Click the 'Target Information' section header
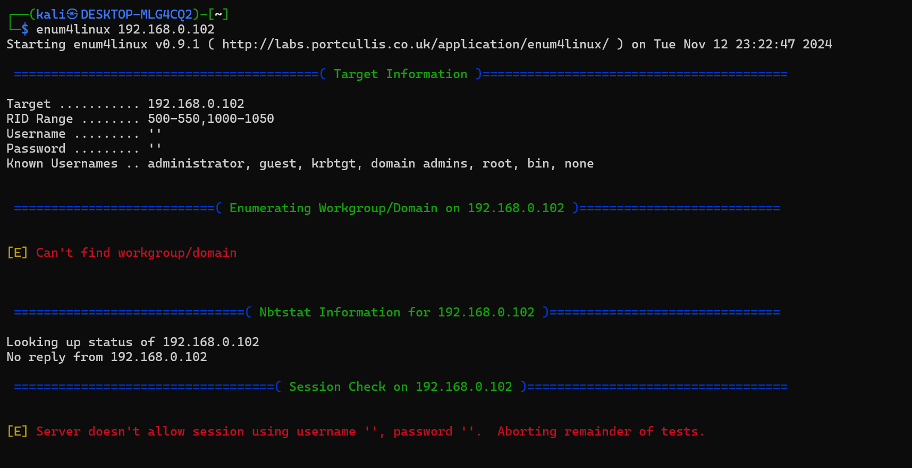This screenshot has height=468, width=912. pos(401,74)
